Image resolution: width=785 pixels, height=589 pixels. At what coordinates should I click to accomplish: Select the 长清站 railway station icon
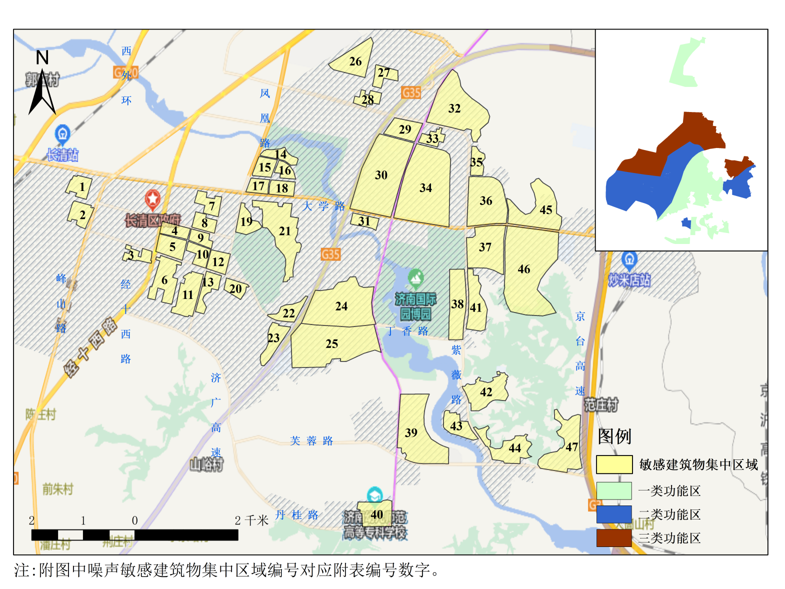click(x=62, y=134)
